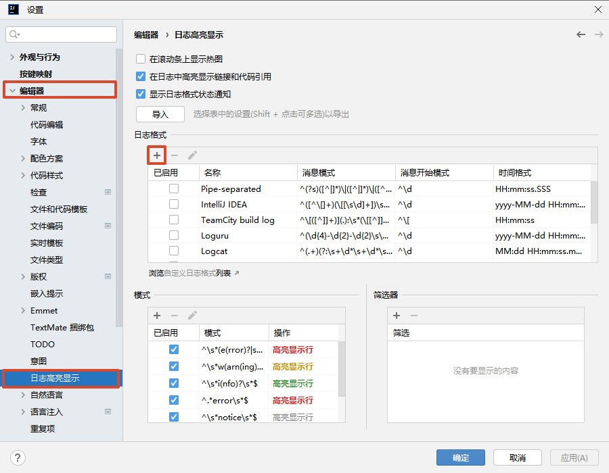The height and width of the screenshot is (473, 609).
Task: Open the 自定义日志格式 list link
Action: [194, 274]
